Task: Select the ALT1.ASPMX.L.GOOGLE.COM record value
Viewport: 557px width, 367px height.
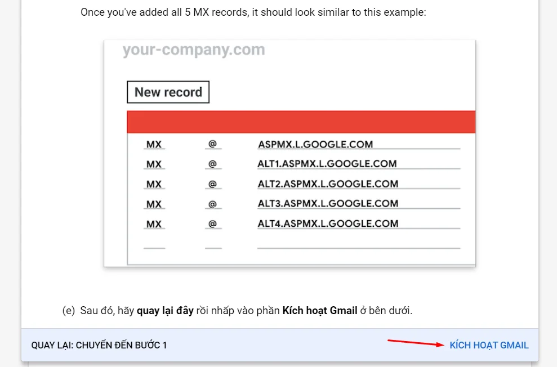Action: (x=327, y=164)
